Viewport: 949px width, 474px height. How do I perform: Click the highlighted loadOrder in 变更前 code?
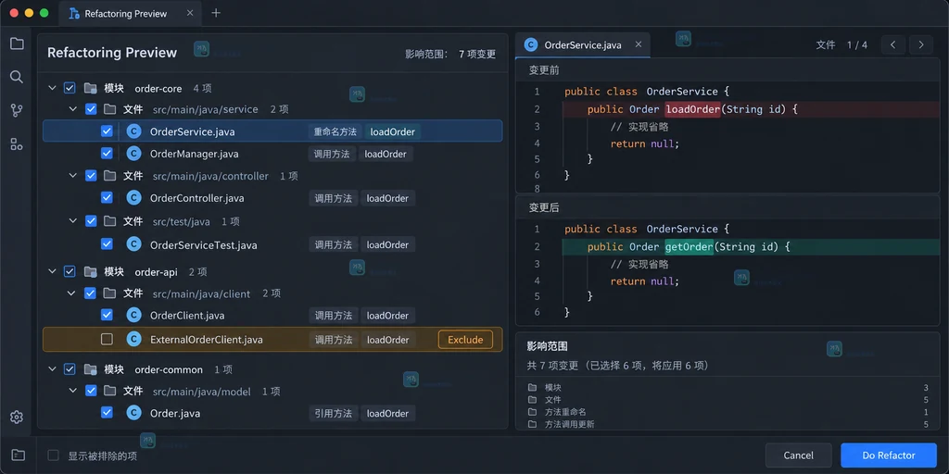[x=692, y=109]
